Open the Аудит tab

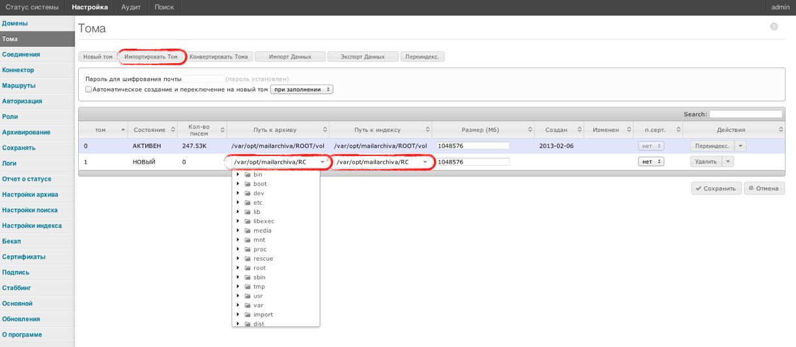[x=131, y=7]
